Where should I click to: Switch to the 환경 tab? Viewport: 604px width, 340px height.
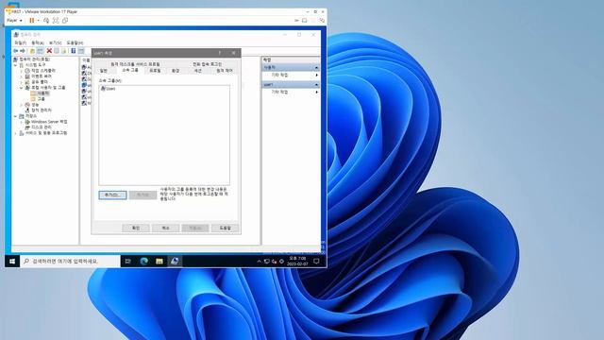pyautogui.click(x=176, y=71)
